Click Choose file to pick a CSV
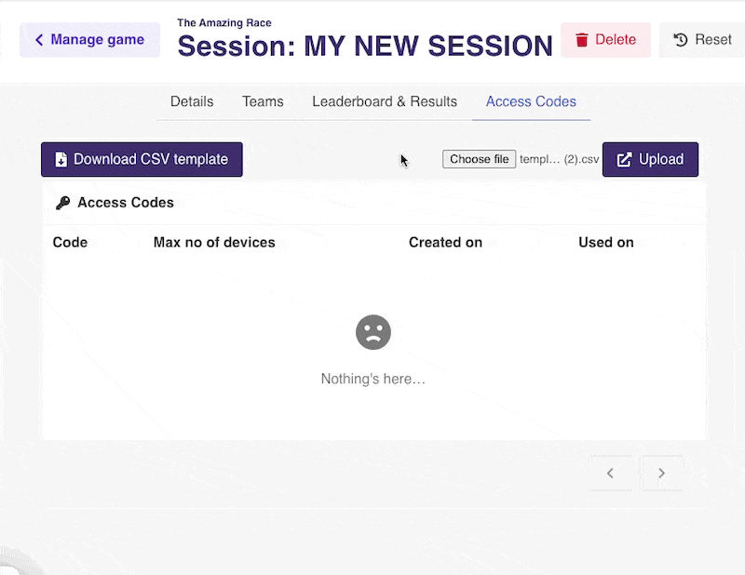Viewport: 745px width, 575px height. pyautogui.click(x=479, y=158)
